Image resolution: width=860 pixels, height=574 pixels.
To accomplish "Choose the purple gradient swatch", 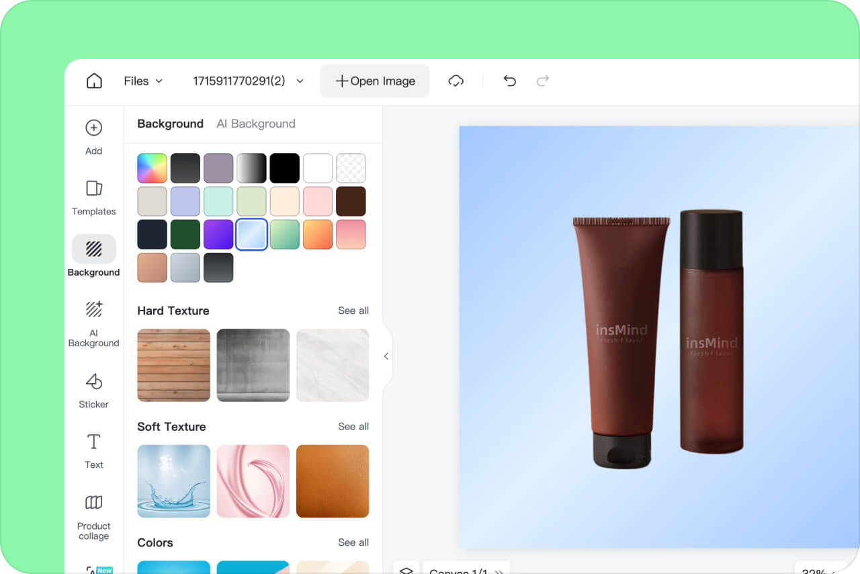I will click(218, 235).
